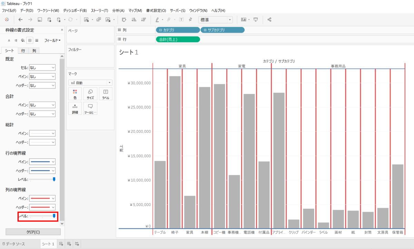
Task: Open the 書式設定(O) menu
Action: [x=156, y=10]
